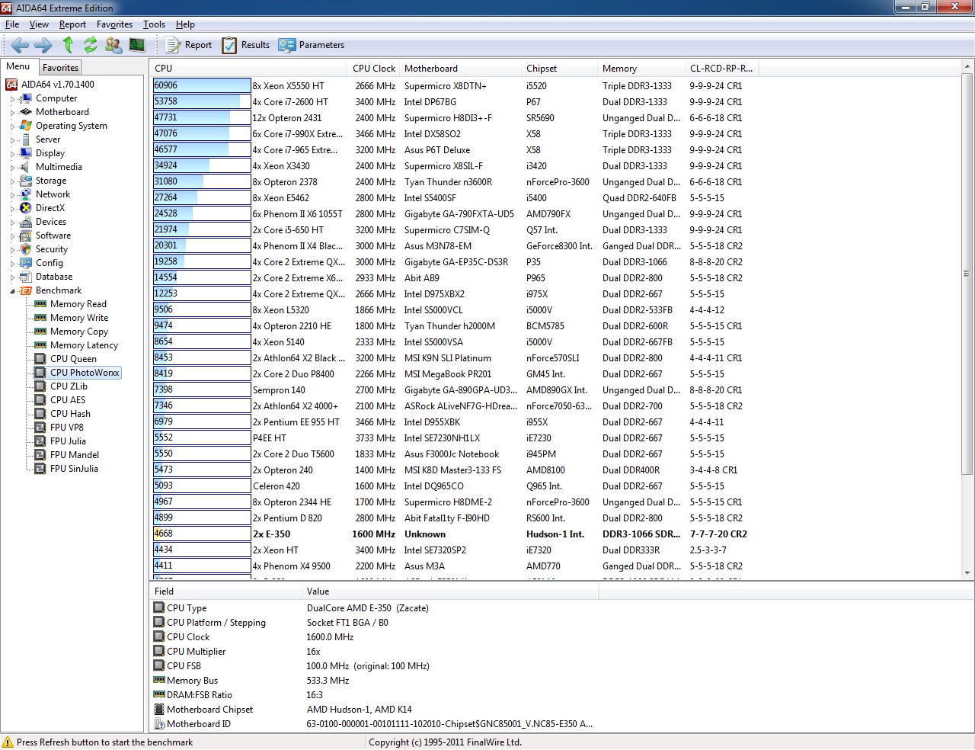Expand the Computer tree node
Image resolution: width=975 pixels, height=750 pixels.
[12, 99]
